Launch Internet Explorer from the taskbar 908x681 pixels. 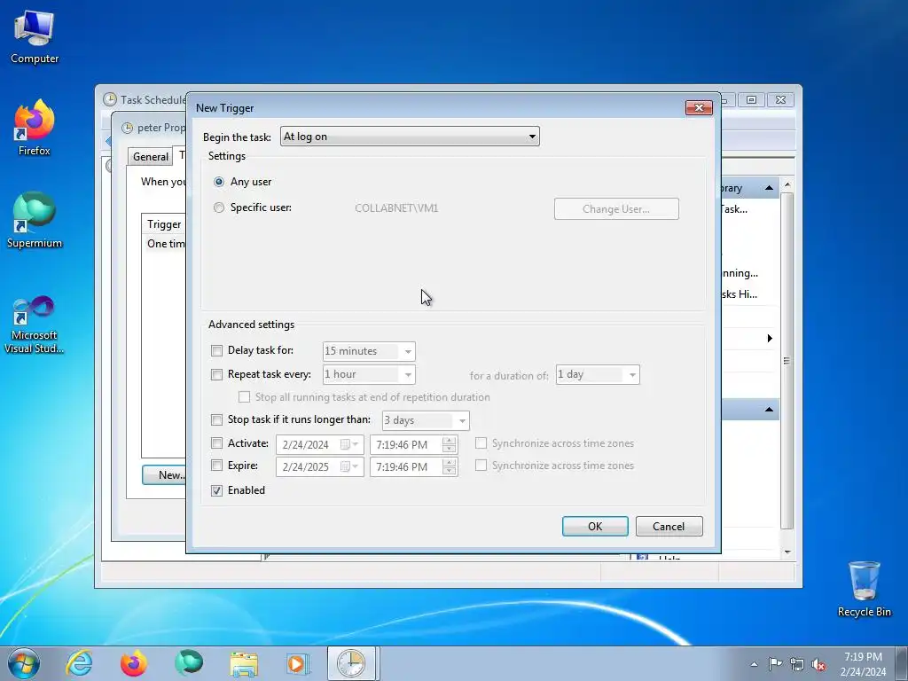tap(79, 663)
